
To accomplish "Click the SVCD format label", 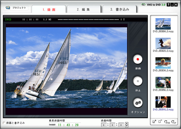I will [x=8, y=19].
